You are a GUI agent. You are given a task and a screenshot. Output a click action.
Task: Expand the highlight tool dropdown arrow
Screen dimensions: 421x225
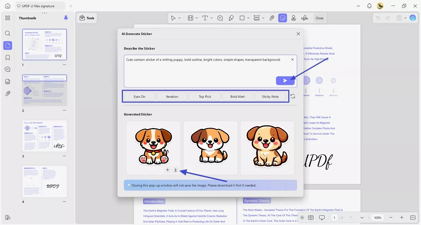click(x=197, y=18)
